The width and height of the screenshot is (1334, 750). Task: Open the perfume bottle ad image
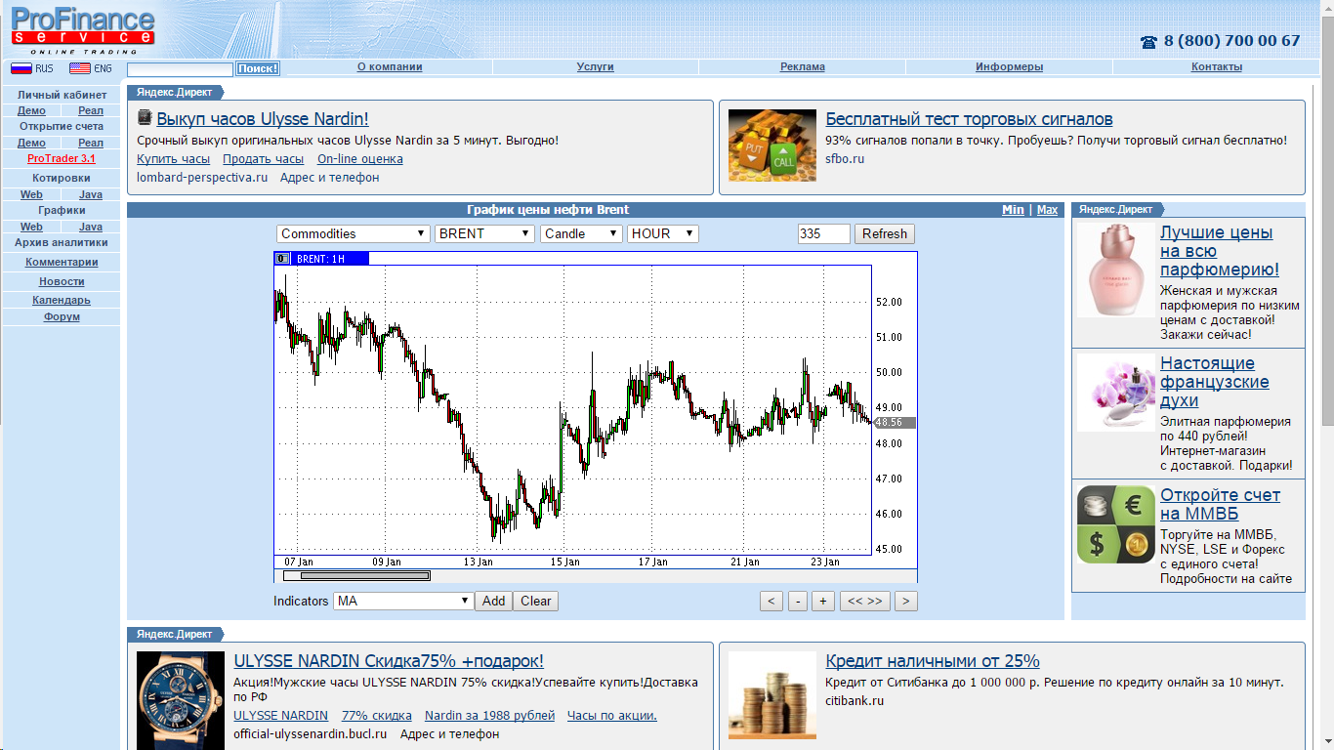(x=1115, y=271)
